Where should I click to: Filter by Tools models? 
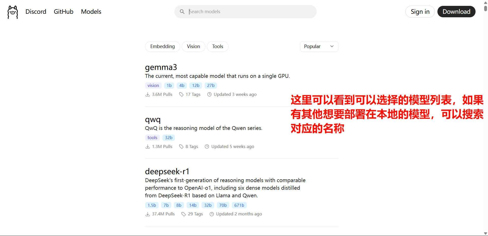click(218, 47)
